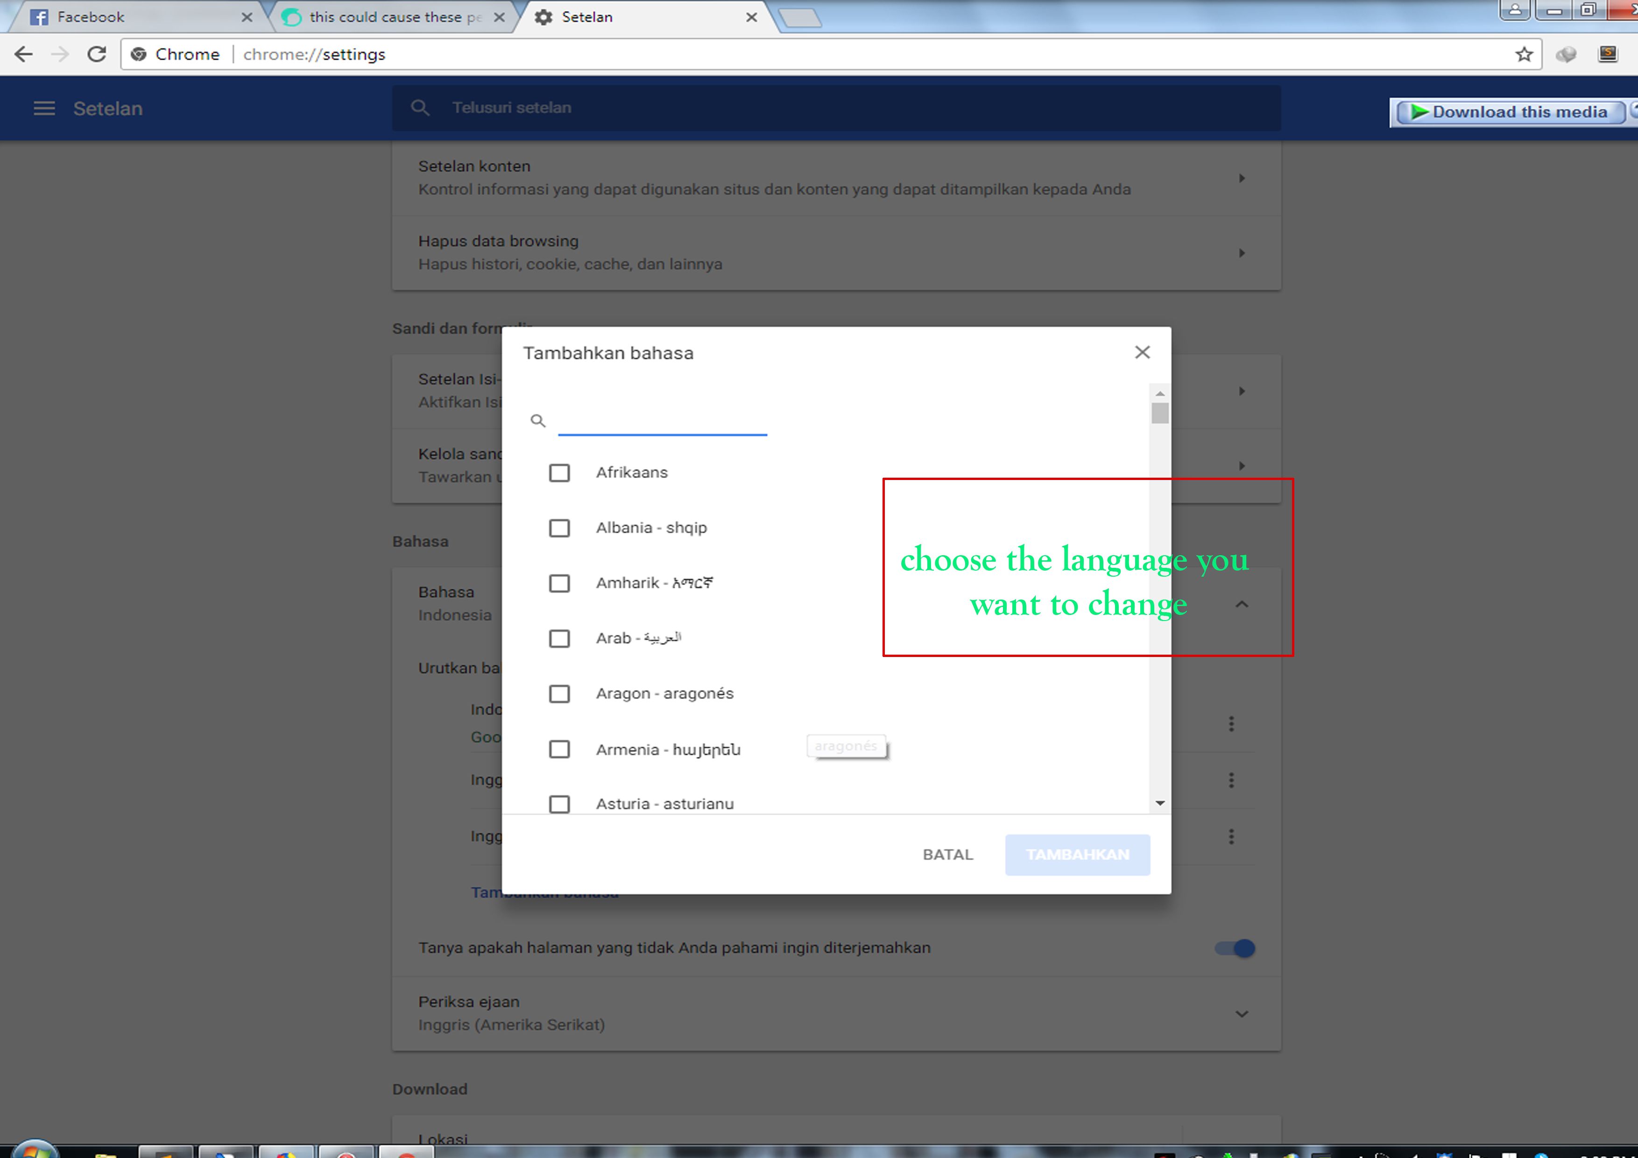The image size is (1638, 1158).
Task: Click the back navigation arrow
Action: point(23,54)
